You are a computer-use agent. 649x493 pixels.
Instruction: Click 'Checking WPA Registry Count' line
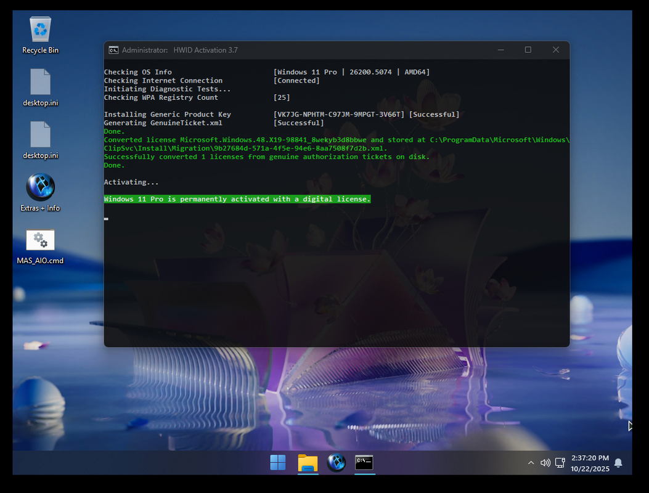coord(161,97)
